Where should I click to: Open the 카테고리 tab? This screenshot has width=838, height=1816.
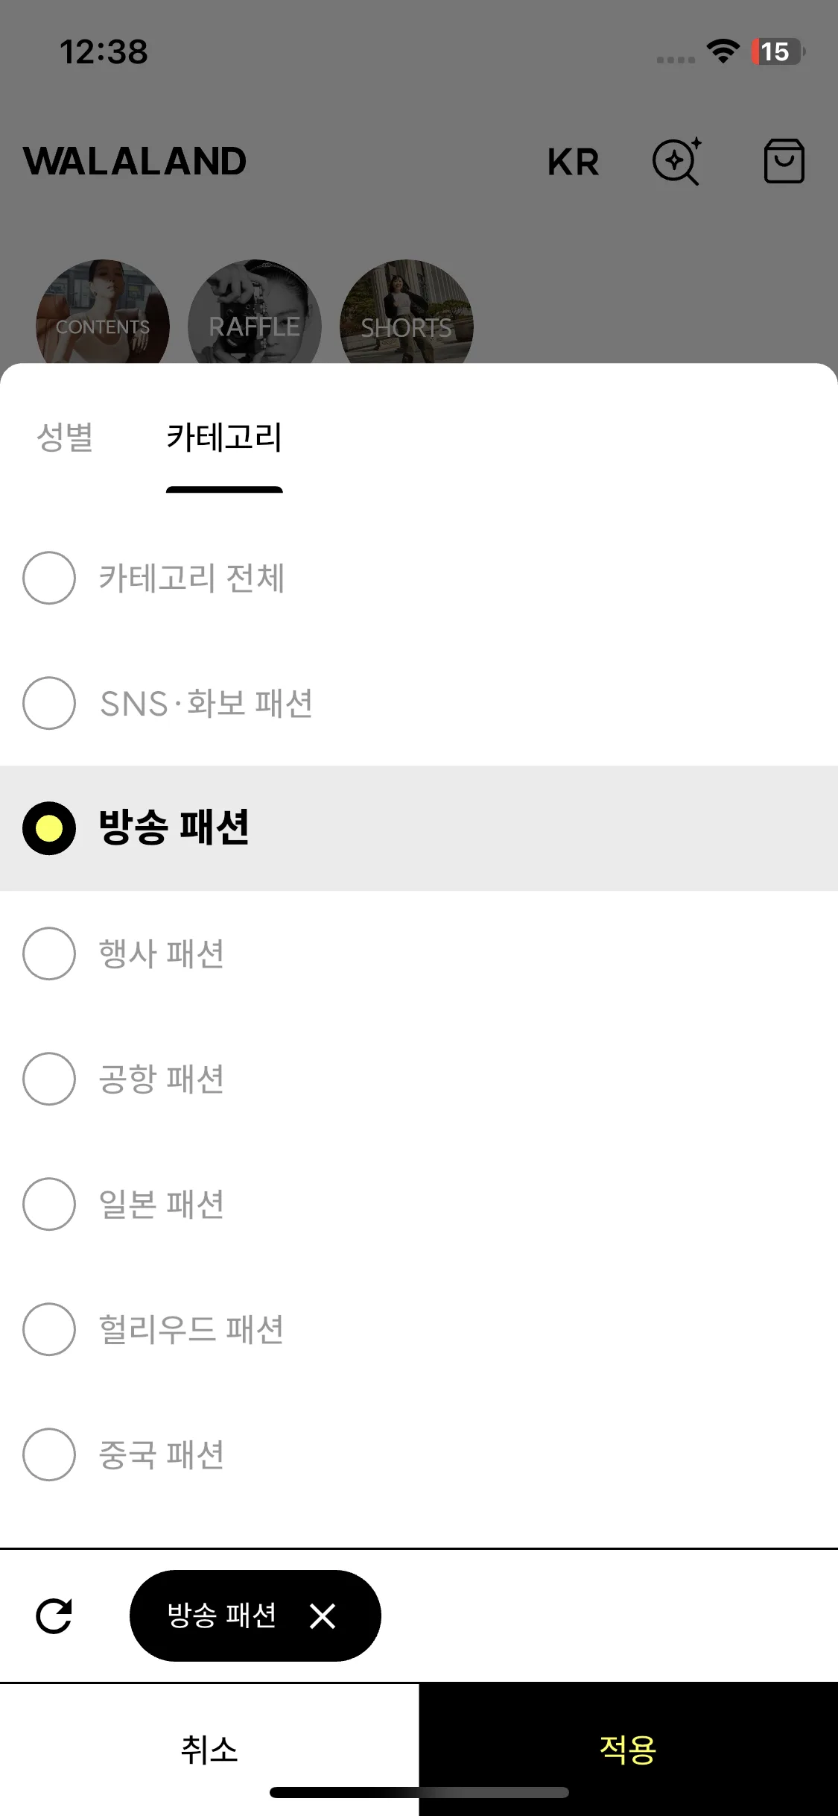coord(224,438)
